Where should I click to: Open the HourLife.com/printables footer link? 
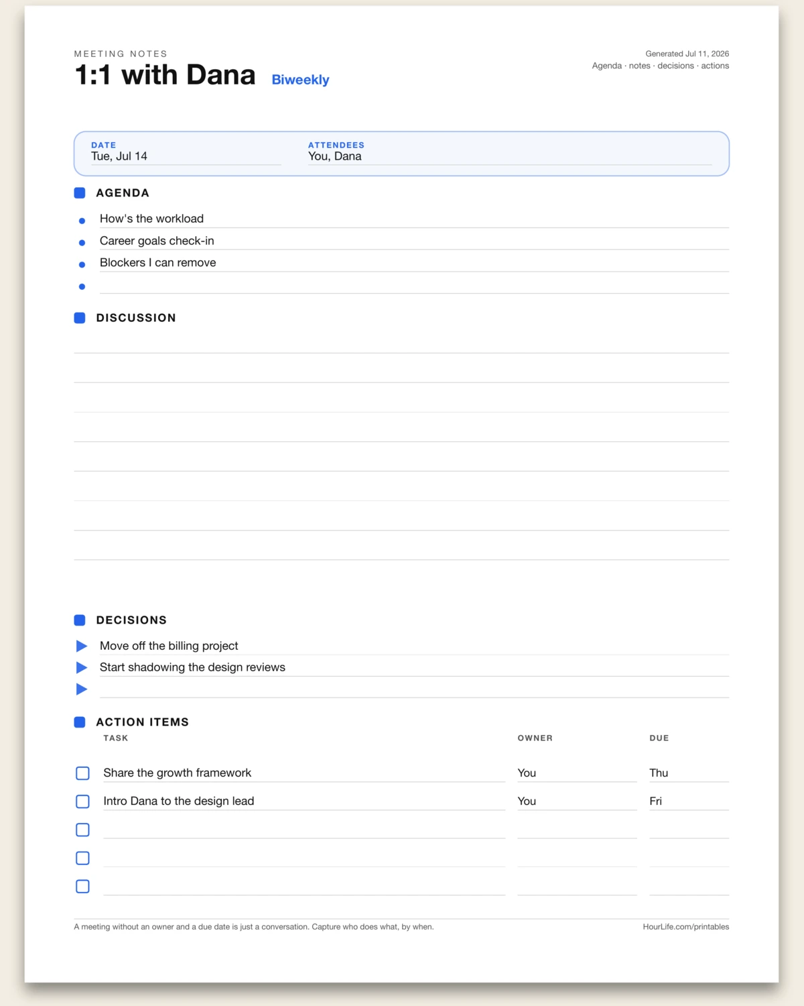686,927
